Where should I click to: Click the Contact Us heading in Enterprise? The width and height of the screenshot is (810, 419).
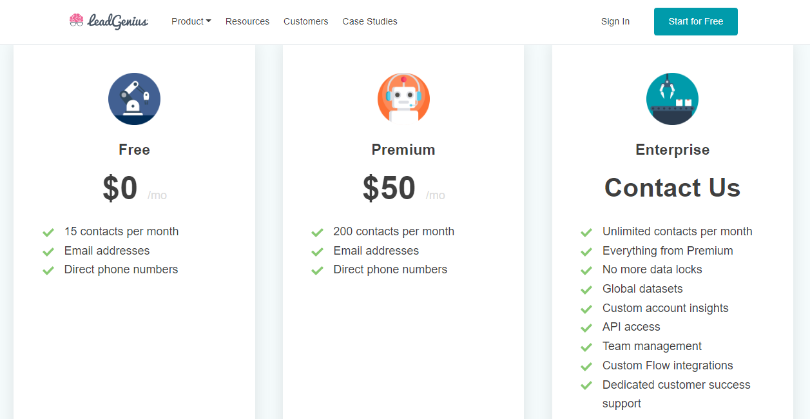(672, 188)
